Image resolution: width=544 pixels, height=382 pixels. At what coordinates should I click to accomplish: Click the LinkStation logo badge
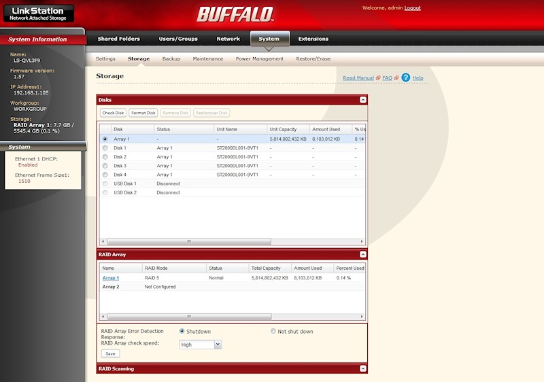point(37,13)
